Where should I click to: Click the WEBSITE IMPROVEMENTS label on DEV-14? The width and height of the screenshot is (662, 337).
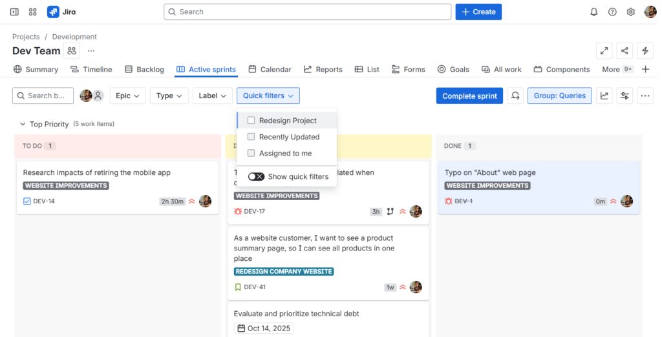pos(66,186)
